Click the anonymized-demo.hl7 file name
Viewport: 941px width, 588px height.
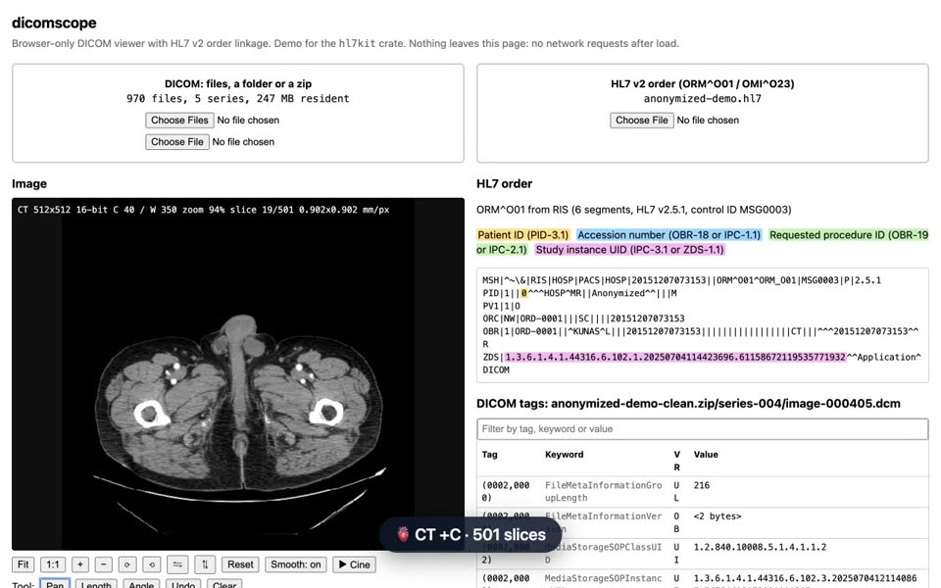(702, 98)
